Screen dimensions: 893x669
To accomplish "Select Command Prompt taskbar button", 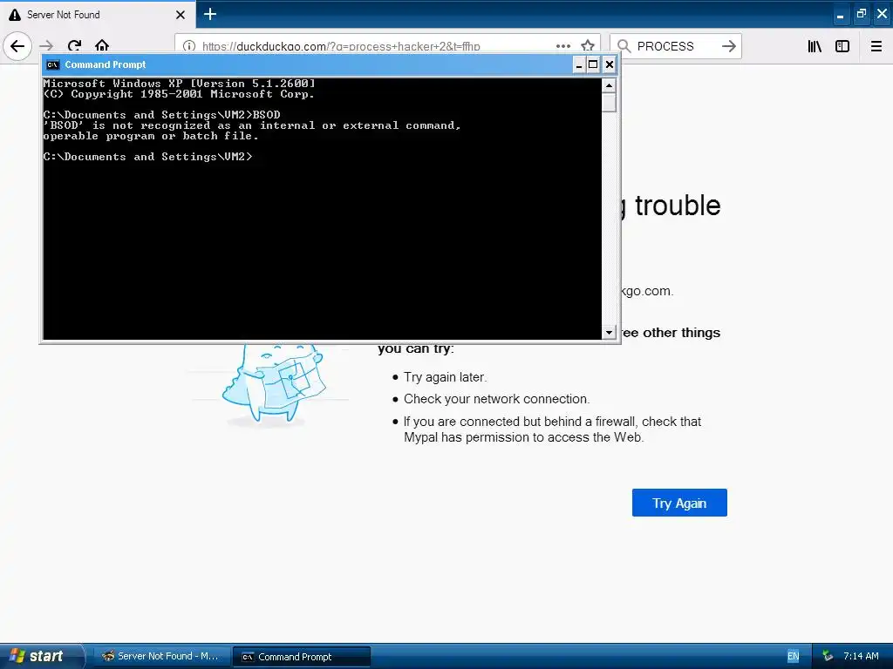I will pos(302,657).
